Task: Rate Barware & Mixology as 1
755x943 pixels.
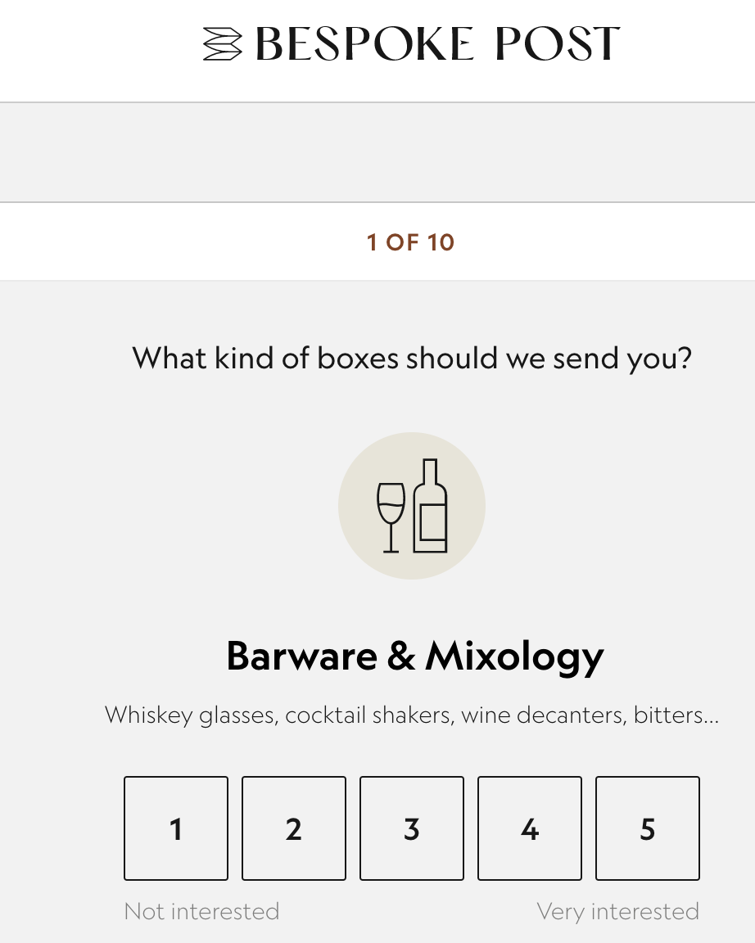Action: (x=176, y=828)
